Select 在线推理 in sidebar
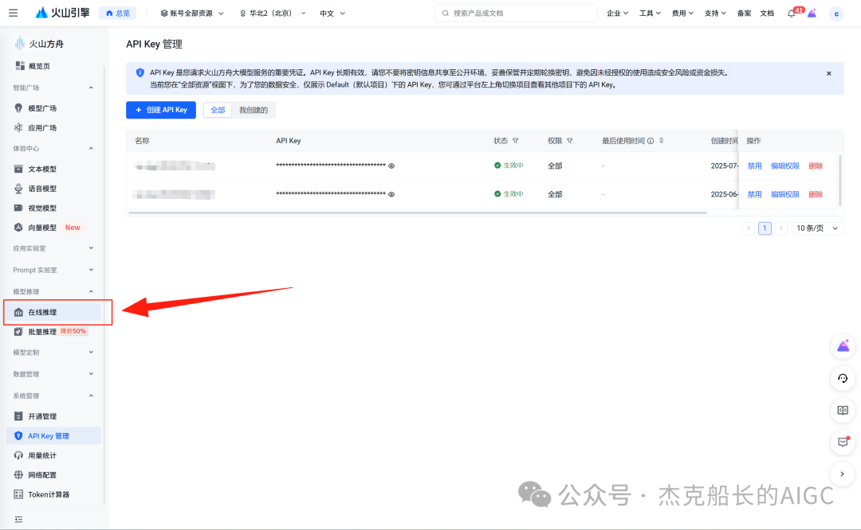 coord(54,312)
